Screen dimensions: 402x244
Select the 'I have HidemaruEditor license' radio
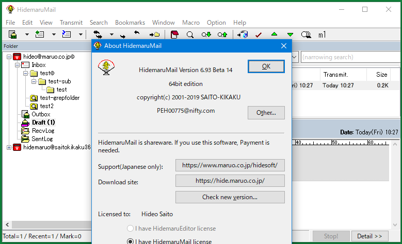click(x=131, y=228)
